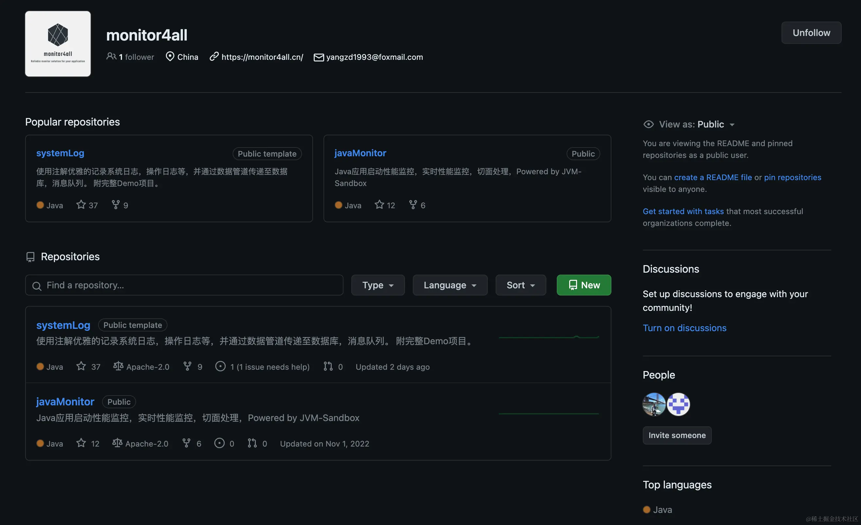Toggle Unfollow for monitor4all
Viewport: 861px width, 525px height.
pyautogui.click(x=811, y=33)
